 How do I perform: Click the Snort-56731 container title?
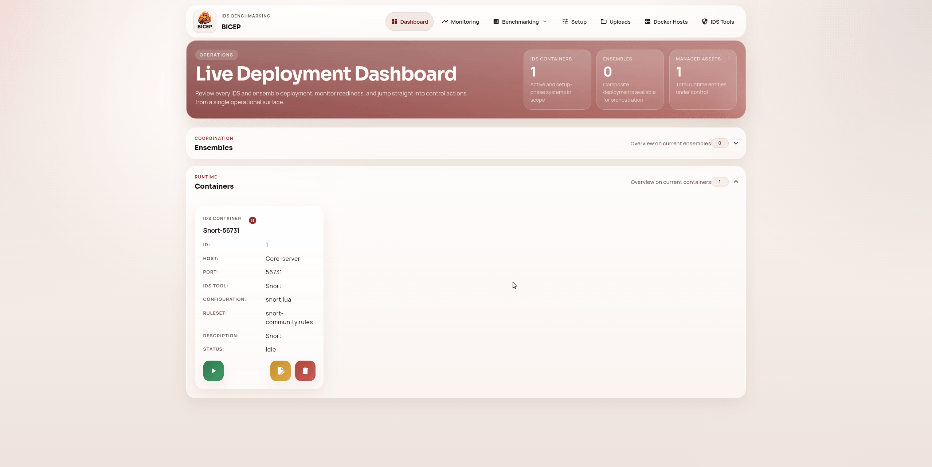pyautogui.click(x=221, y=231)
